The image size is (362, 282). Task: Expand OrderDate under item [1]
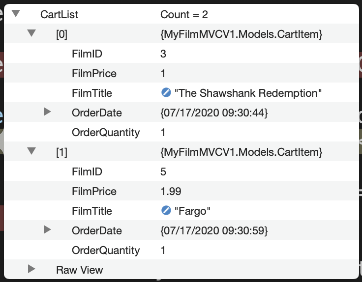[47, 229]
